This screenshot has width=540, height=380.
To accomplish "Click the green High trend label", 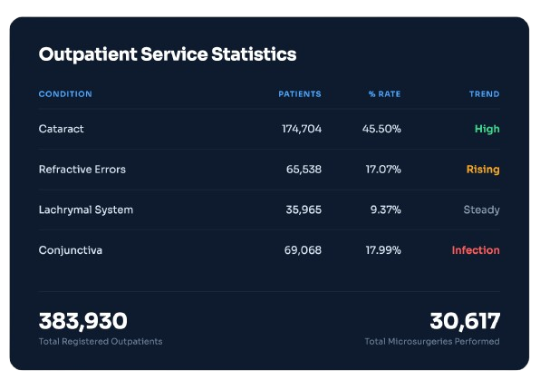I will point(487,129).
